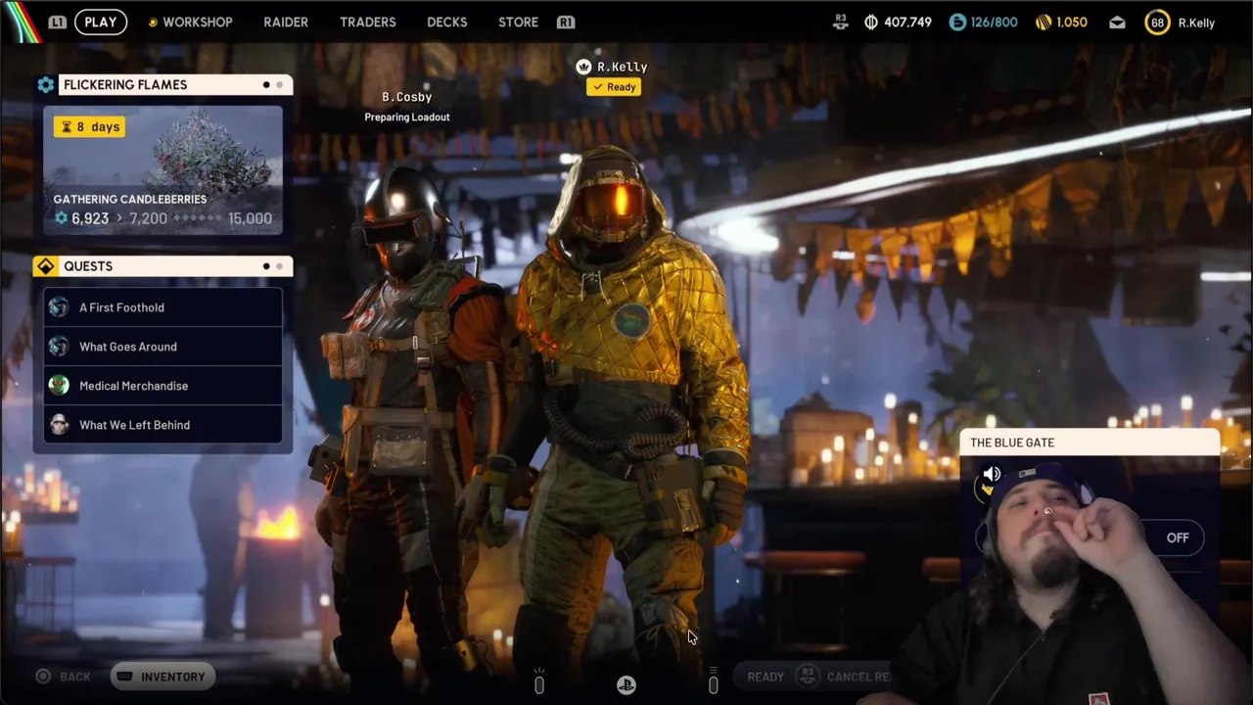The image size is (1253, 705).
Task: Click the B.Cosby player name
Action: click(406, 97)
